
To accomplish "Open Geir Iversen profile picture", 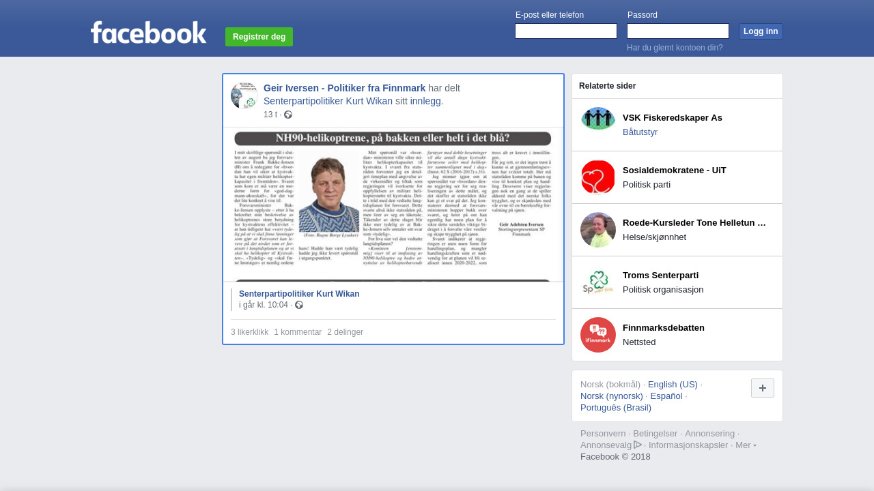I will [x=244, y=95].
